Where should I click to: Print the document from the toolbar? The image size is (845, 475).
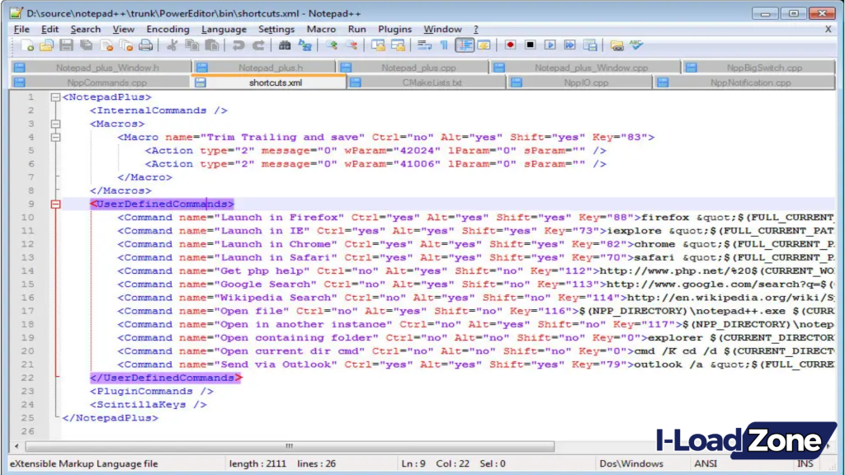click(x=145, y=45)
